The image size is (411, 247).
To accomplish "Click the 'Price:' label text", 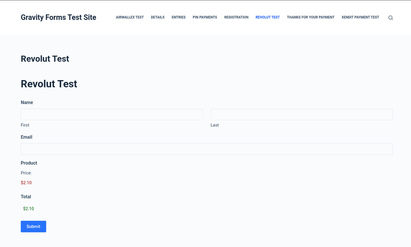I will pos(26,173).
